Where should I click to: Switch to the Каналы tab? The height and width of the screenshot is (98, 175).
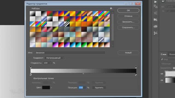(172, 54)
